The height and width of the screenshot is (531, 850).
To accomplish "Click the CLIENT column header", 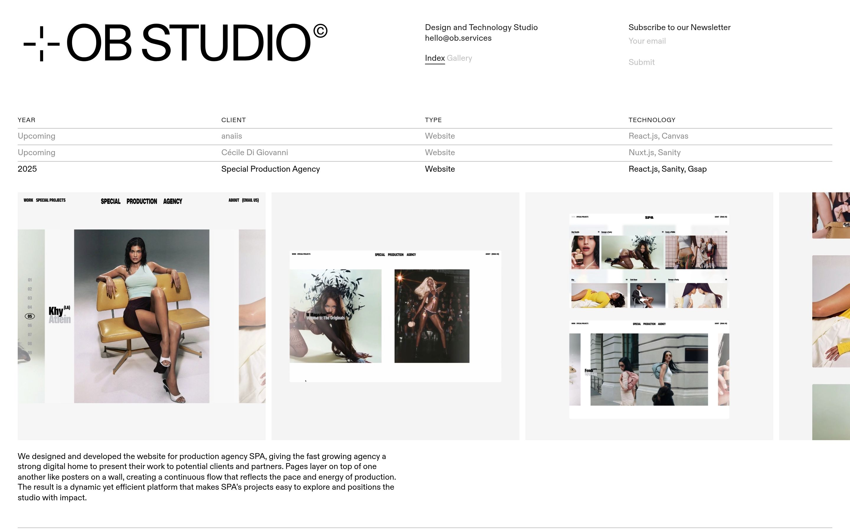I will point(233,120).
